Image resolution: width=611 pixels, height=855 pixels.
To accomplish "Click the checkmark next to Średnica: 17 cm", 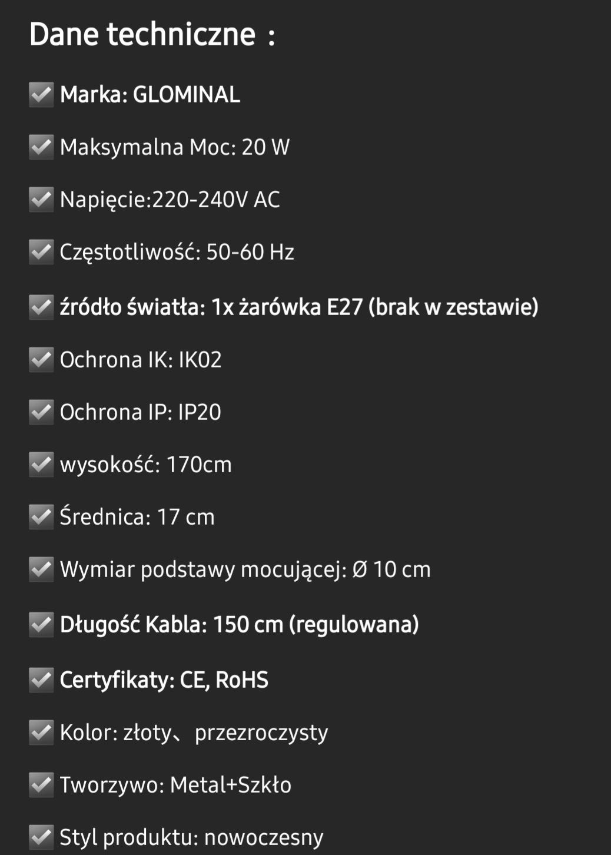I will pyautogui.click(x=41, y=517).
